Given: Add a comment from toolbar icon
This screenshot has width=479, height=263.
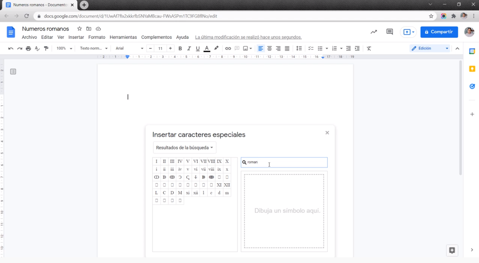Looking at the screenshot, I should (x=237, y=49).
